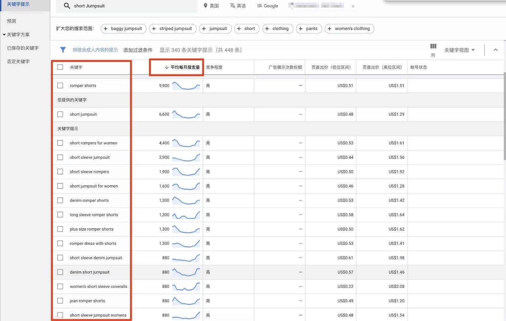
Task: Click the 添加过滤条件 button
Action: 138,50
